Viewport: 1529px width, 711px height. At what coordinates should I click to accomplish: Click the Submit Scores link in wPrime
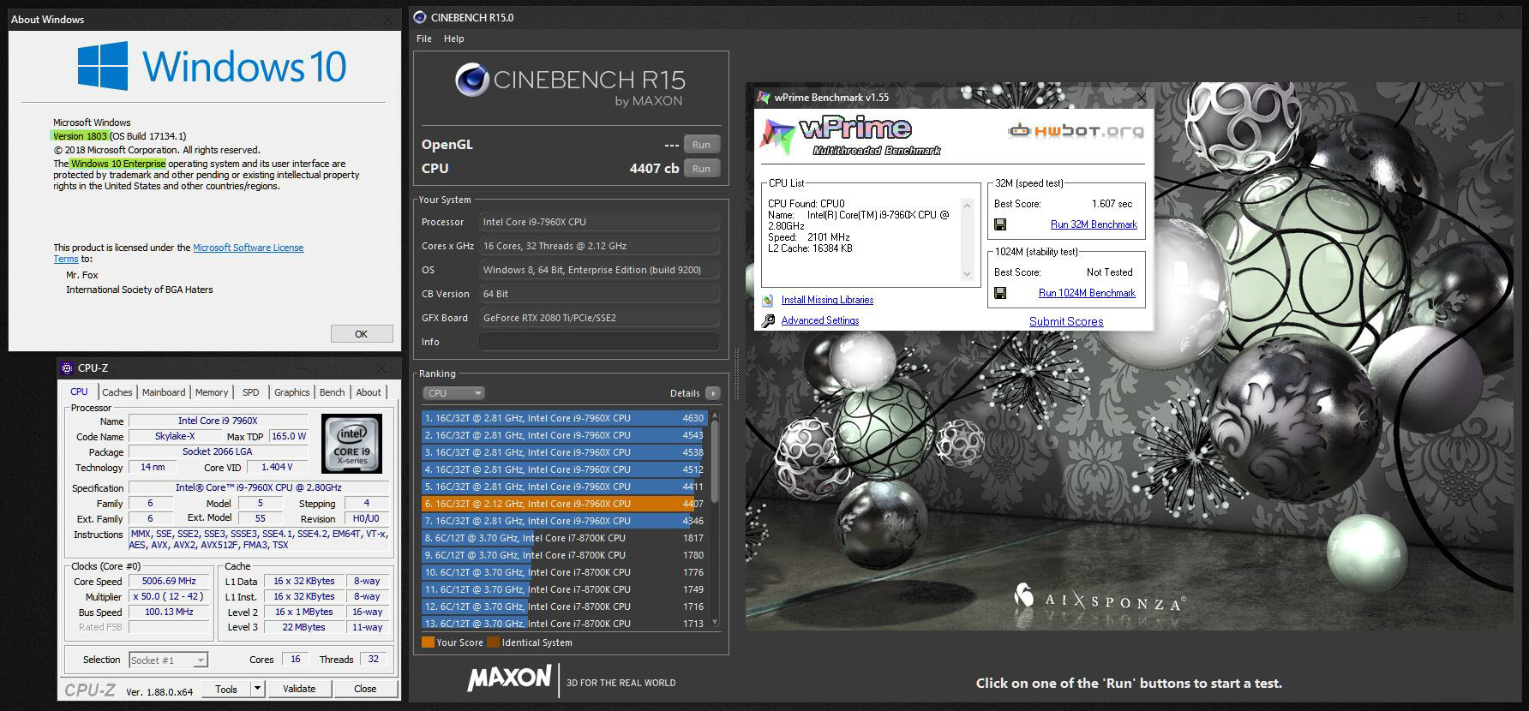coord(1066,321)
